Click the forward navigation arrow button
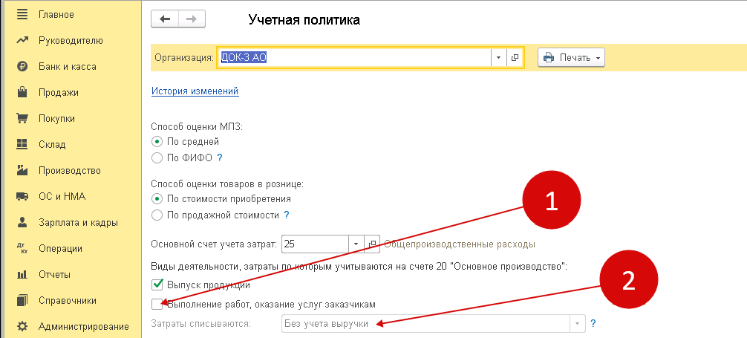This screenshot has height=338, width=747. (192, 20)
